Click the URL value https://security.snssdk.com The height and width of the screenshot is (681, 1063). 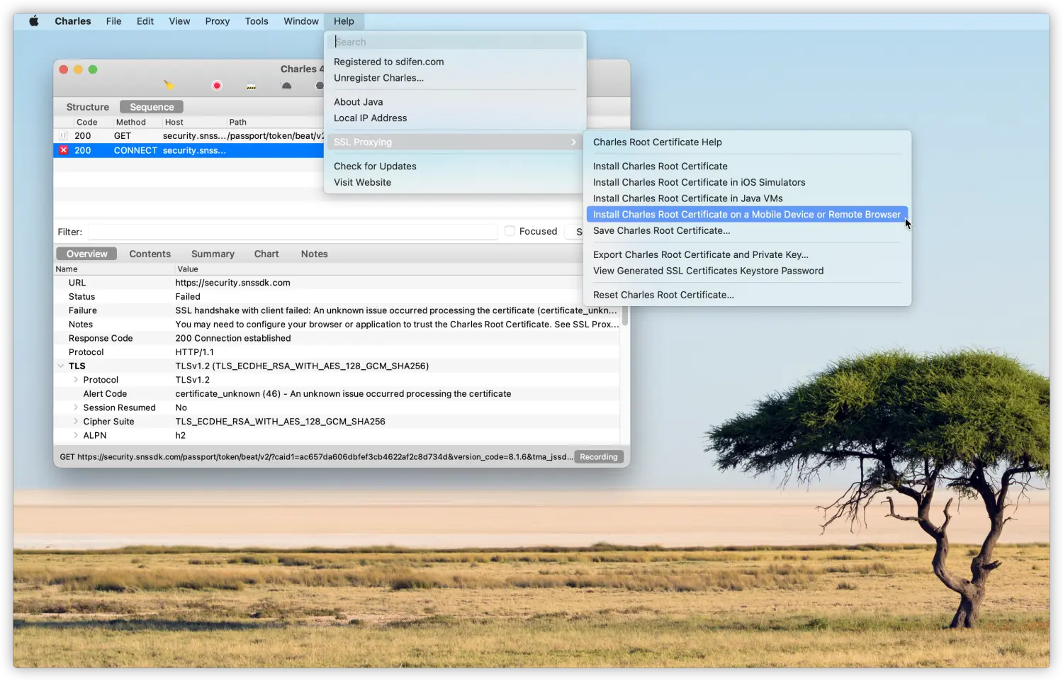click(x=232, y=283)
